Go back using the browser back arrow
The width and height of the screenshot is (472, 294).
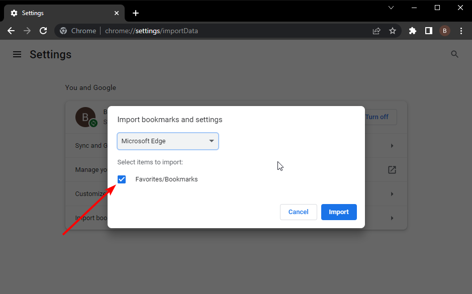tap(11, 31)
